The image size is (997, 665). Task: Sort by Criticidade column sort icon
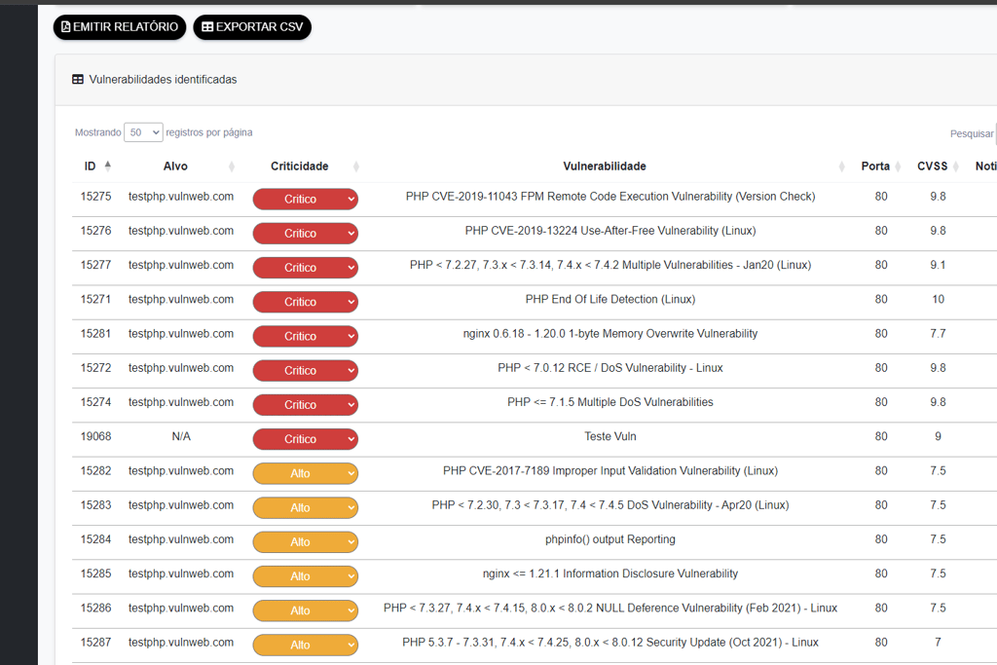[356, 166]
